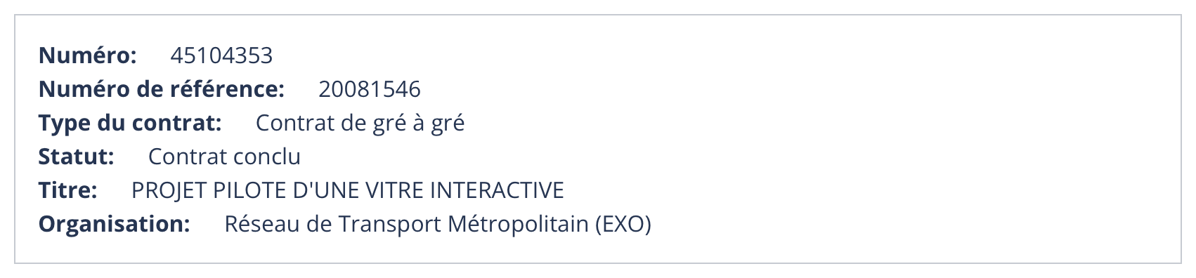Click the PROJET PILOTE D'UNE VITRE INTERACTIVE title

(348, 190)
